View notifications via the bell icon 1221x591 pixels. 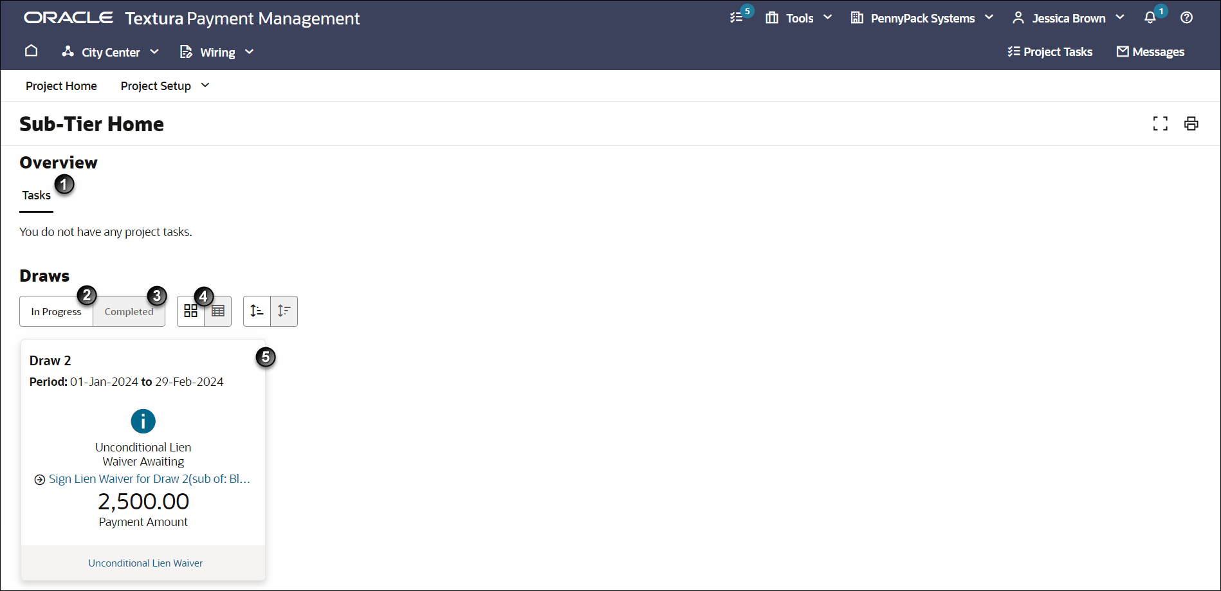1150,18
